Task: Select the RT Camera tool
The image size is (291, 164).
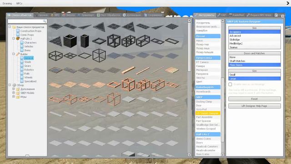Action: pyautogui.click(x=208, y=62)
